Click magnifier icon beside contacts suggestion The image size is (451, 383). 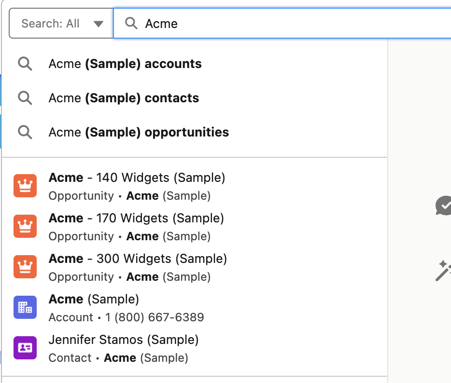(25, 98)
